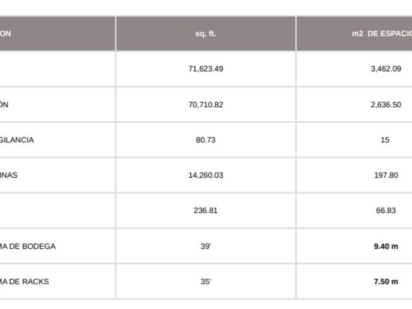Select the row label ending "DE BODEGA"

[x=27, y=246]
